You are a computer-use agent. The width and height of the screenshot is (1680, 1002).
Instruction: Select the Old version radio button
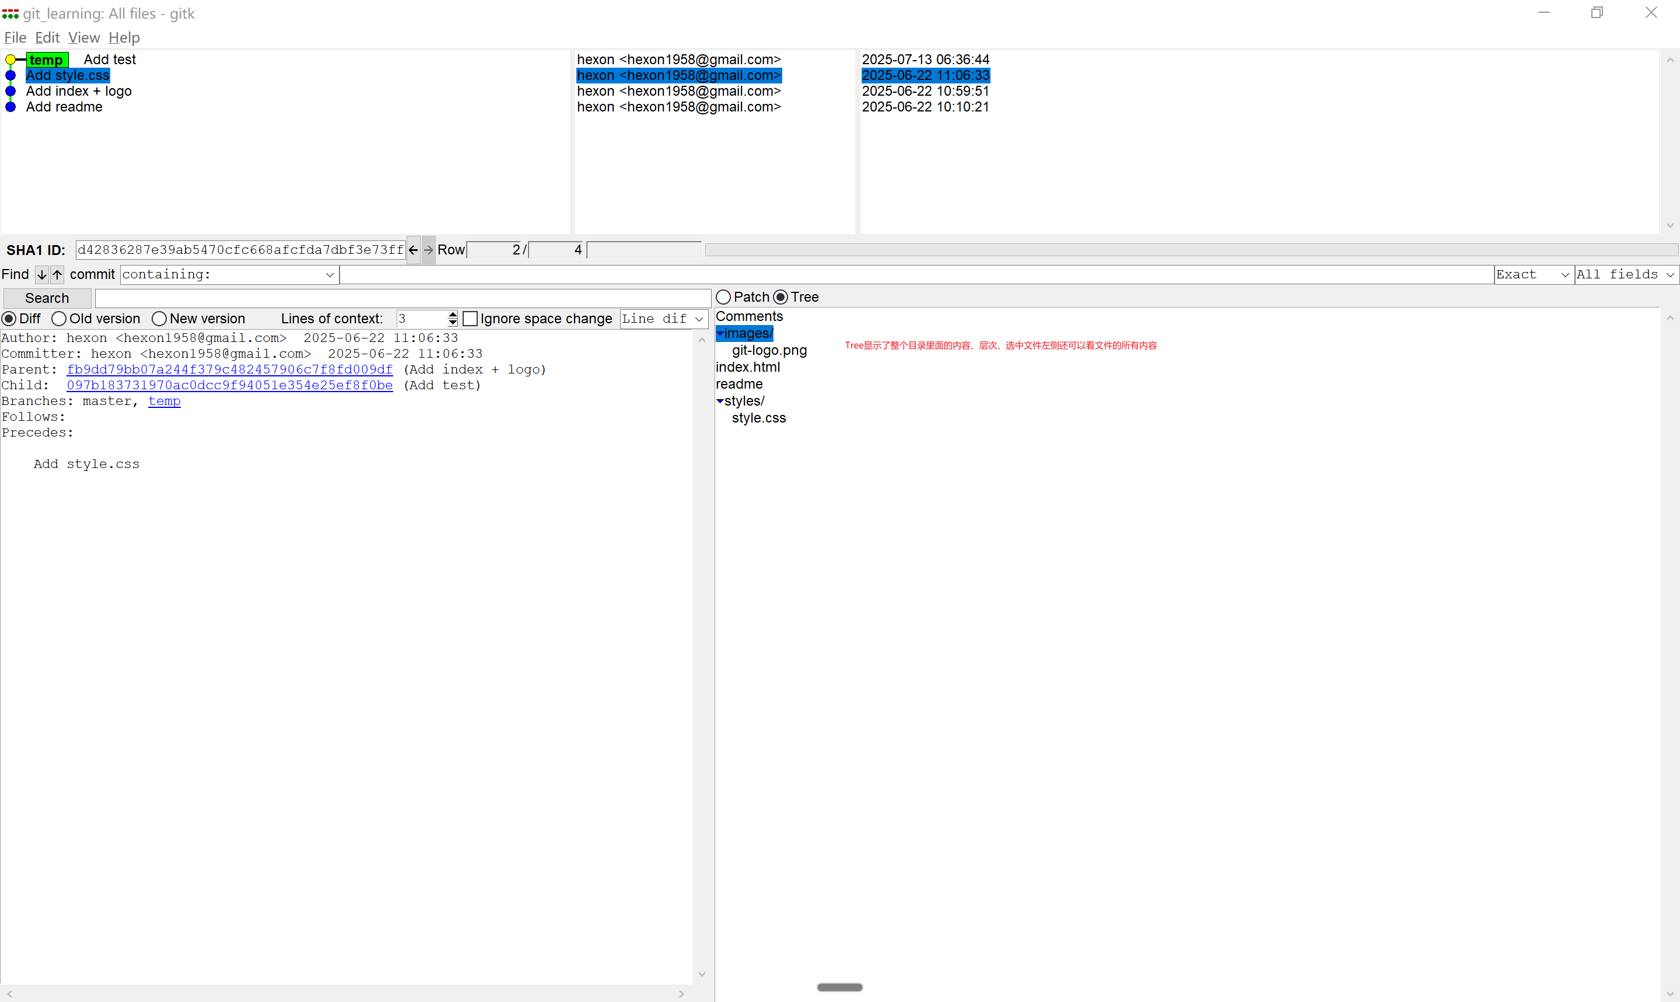(59, 319)
